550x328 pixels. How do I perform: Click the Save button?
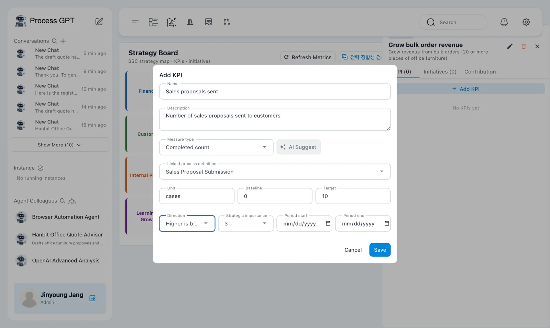[x=380, y=250]
